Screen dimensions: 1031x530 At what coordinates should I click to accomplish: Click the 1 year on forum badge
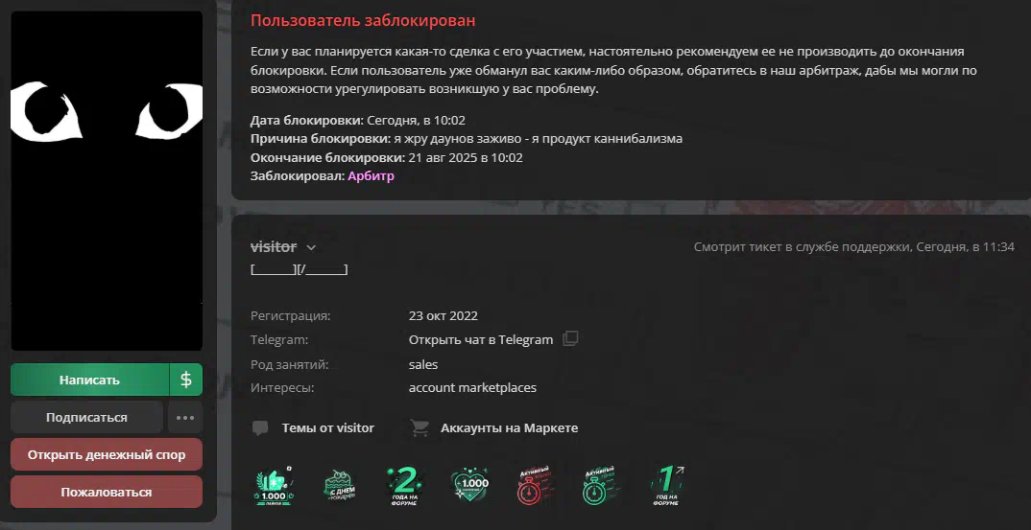coord(666,487)
